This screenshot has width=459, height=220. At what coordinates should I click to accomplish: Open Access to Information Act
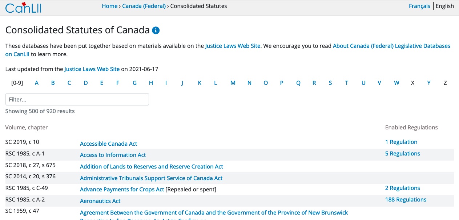[x=113, y=155]
